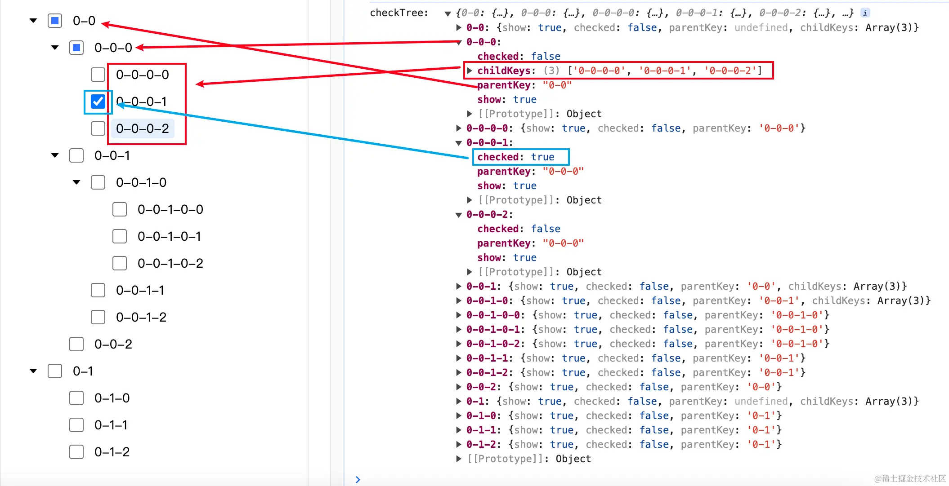The image size is (949, 486).
Task: Uncheck the checked 0-0-0-1 checkbox
Action: (98, 102)
